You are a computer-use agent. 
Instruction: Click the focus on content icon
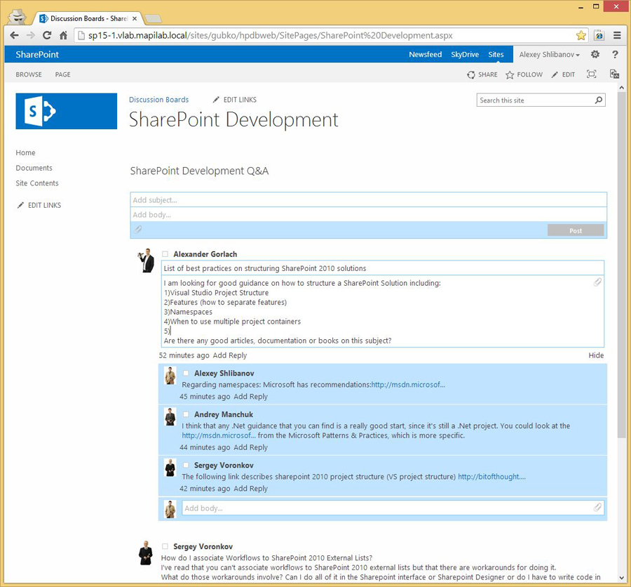click(591, 74)
